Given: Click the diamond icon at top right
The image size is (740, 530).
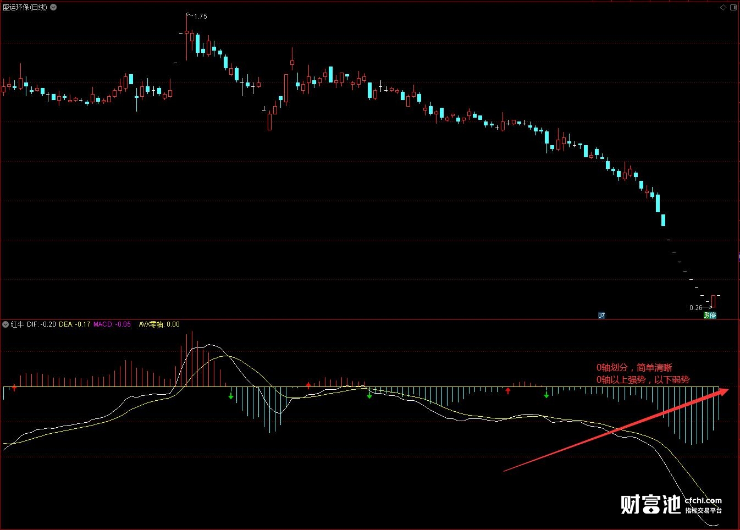Looking at the screenshot, I should pos(724,7).
